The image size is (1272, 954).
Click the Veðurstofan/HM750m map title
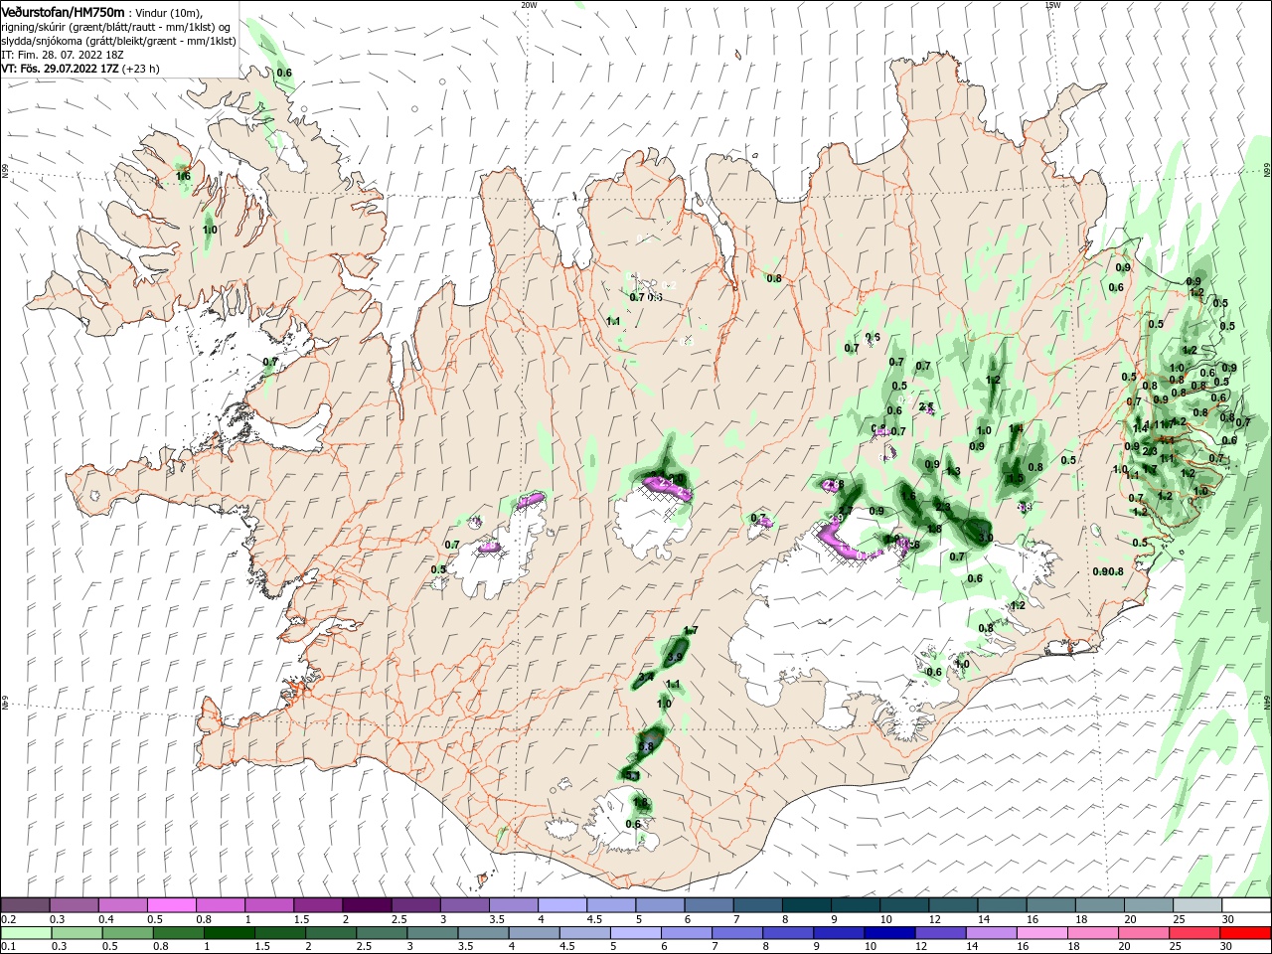click(63, 11)
